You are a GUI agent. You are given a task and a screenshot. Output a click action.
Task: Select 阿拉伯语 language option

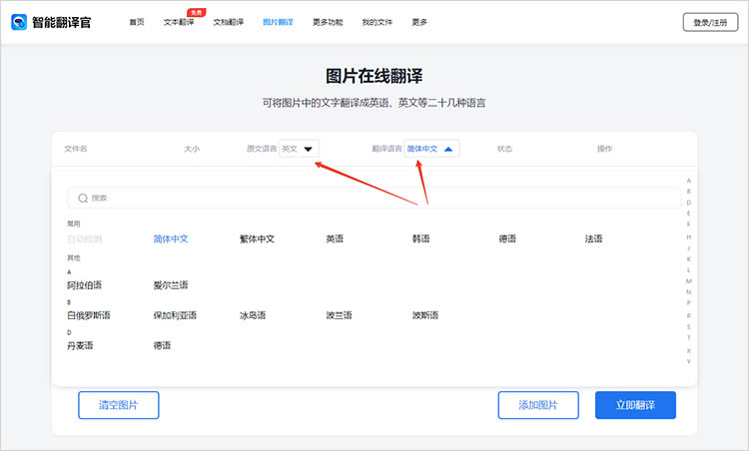(x=85, y=285)
